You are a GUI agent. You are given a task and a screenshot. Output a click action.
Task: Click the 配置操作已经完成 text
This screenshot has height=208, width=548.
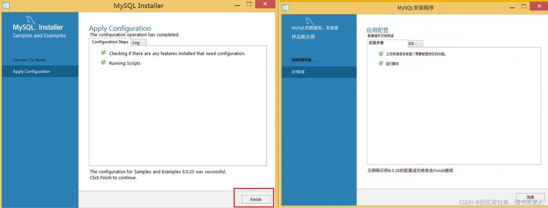click(x=381, y=36)
